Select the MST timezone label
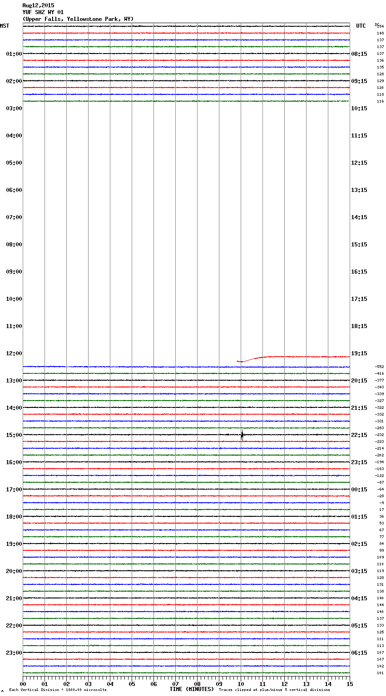386x696 pixels. tap(5, 26)
